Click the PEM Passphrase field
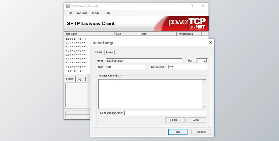Viewport: 279px width, 141px height. [x=165, y=113]
